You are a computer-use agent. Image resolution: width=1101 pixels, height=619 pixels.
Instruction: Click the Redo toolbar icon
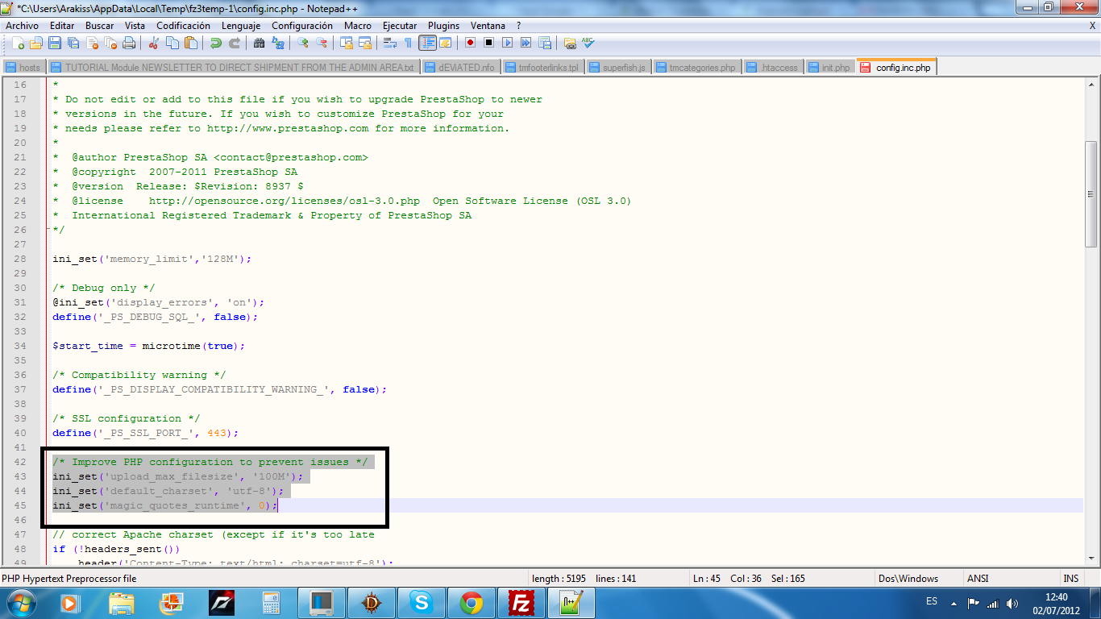point(234,43)
